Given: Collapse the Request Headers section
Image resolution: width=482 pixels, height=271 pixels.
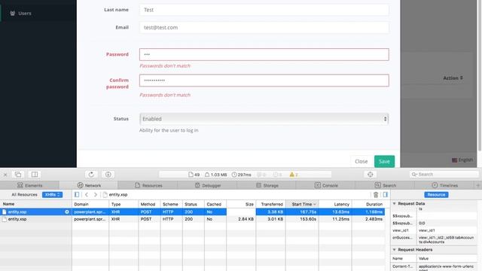Looking at the screenshot, I should (395, 249).
